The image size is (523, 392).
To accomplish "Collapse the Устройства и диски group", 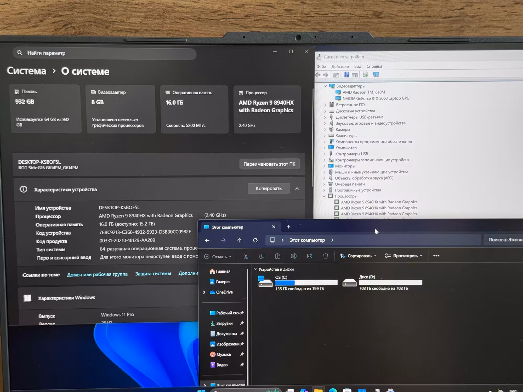I will click(255, 269).
